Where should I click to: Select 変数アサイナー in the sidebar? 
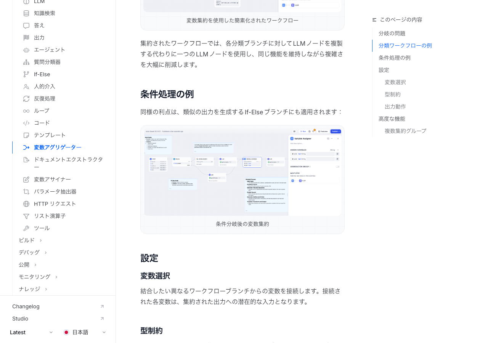click(52, 180)
